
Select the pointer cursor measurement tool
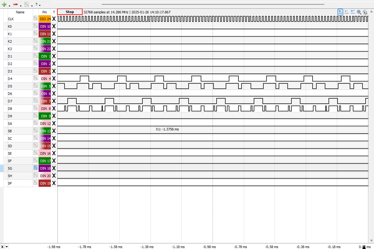coord(340,12)
